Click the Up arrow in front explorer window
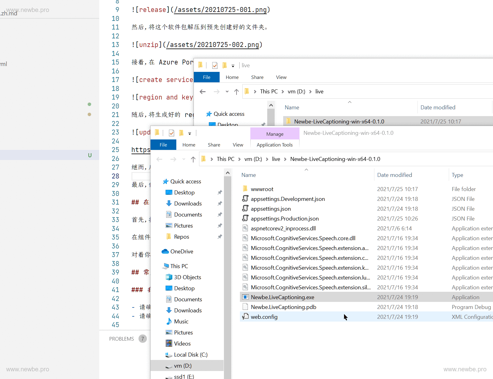 point(193,159)
